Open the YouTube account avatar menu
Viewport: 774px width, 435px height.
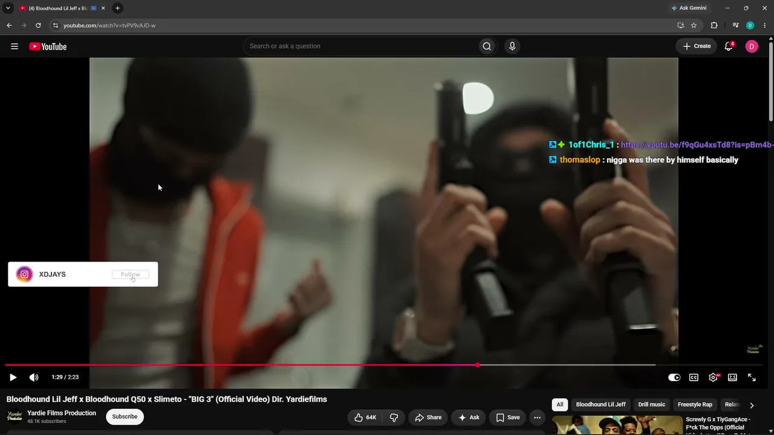tap(752, 47)
